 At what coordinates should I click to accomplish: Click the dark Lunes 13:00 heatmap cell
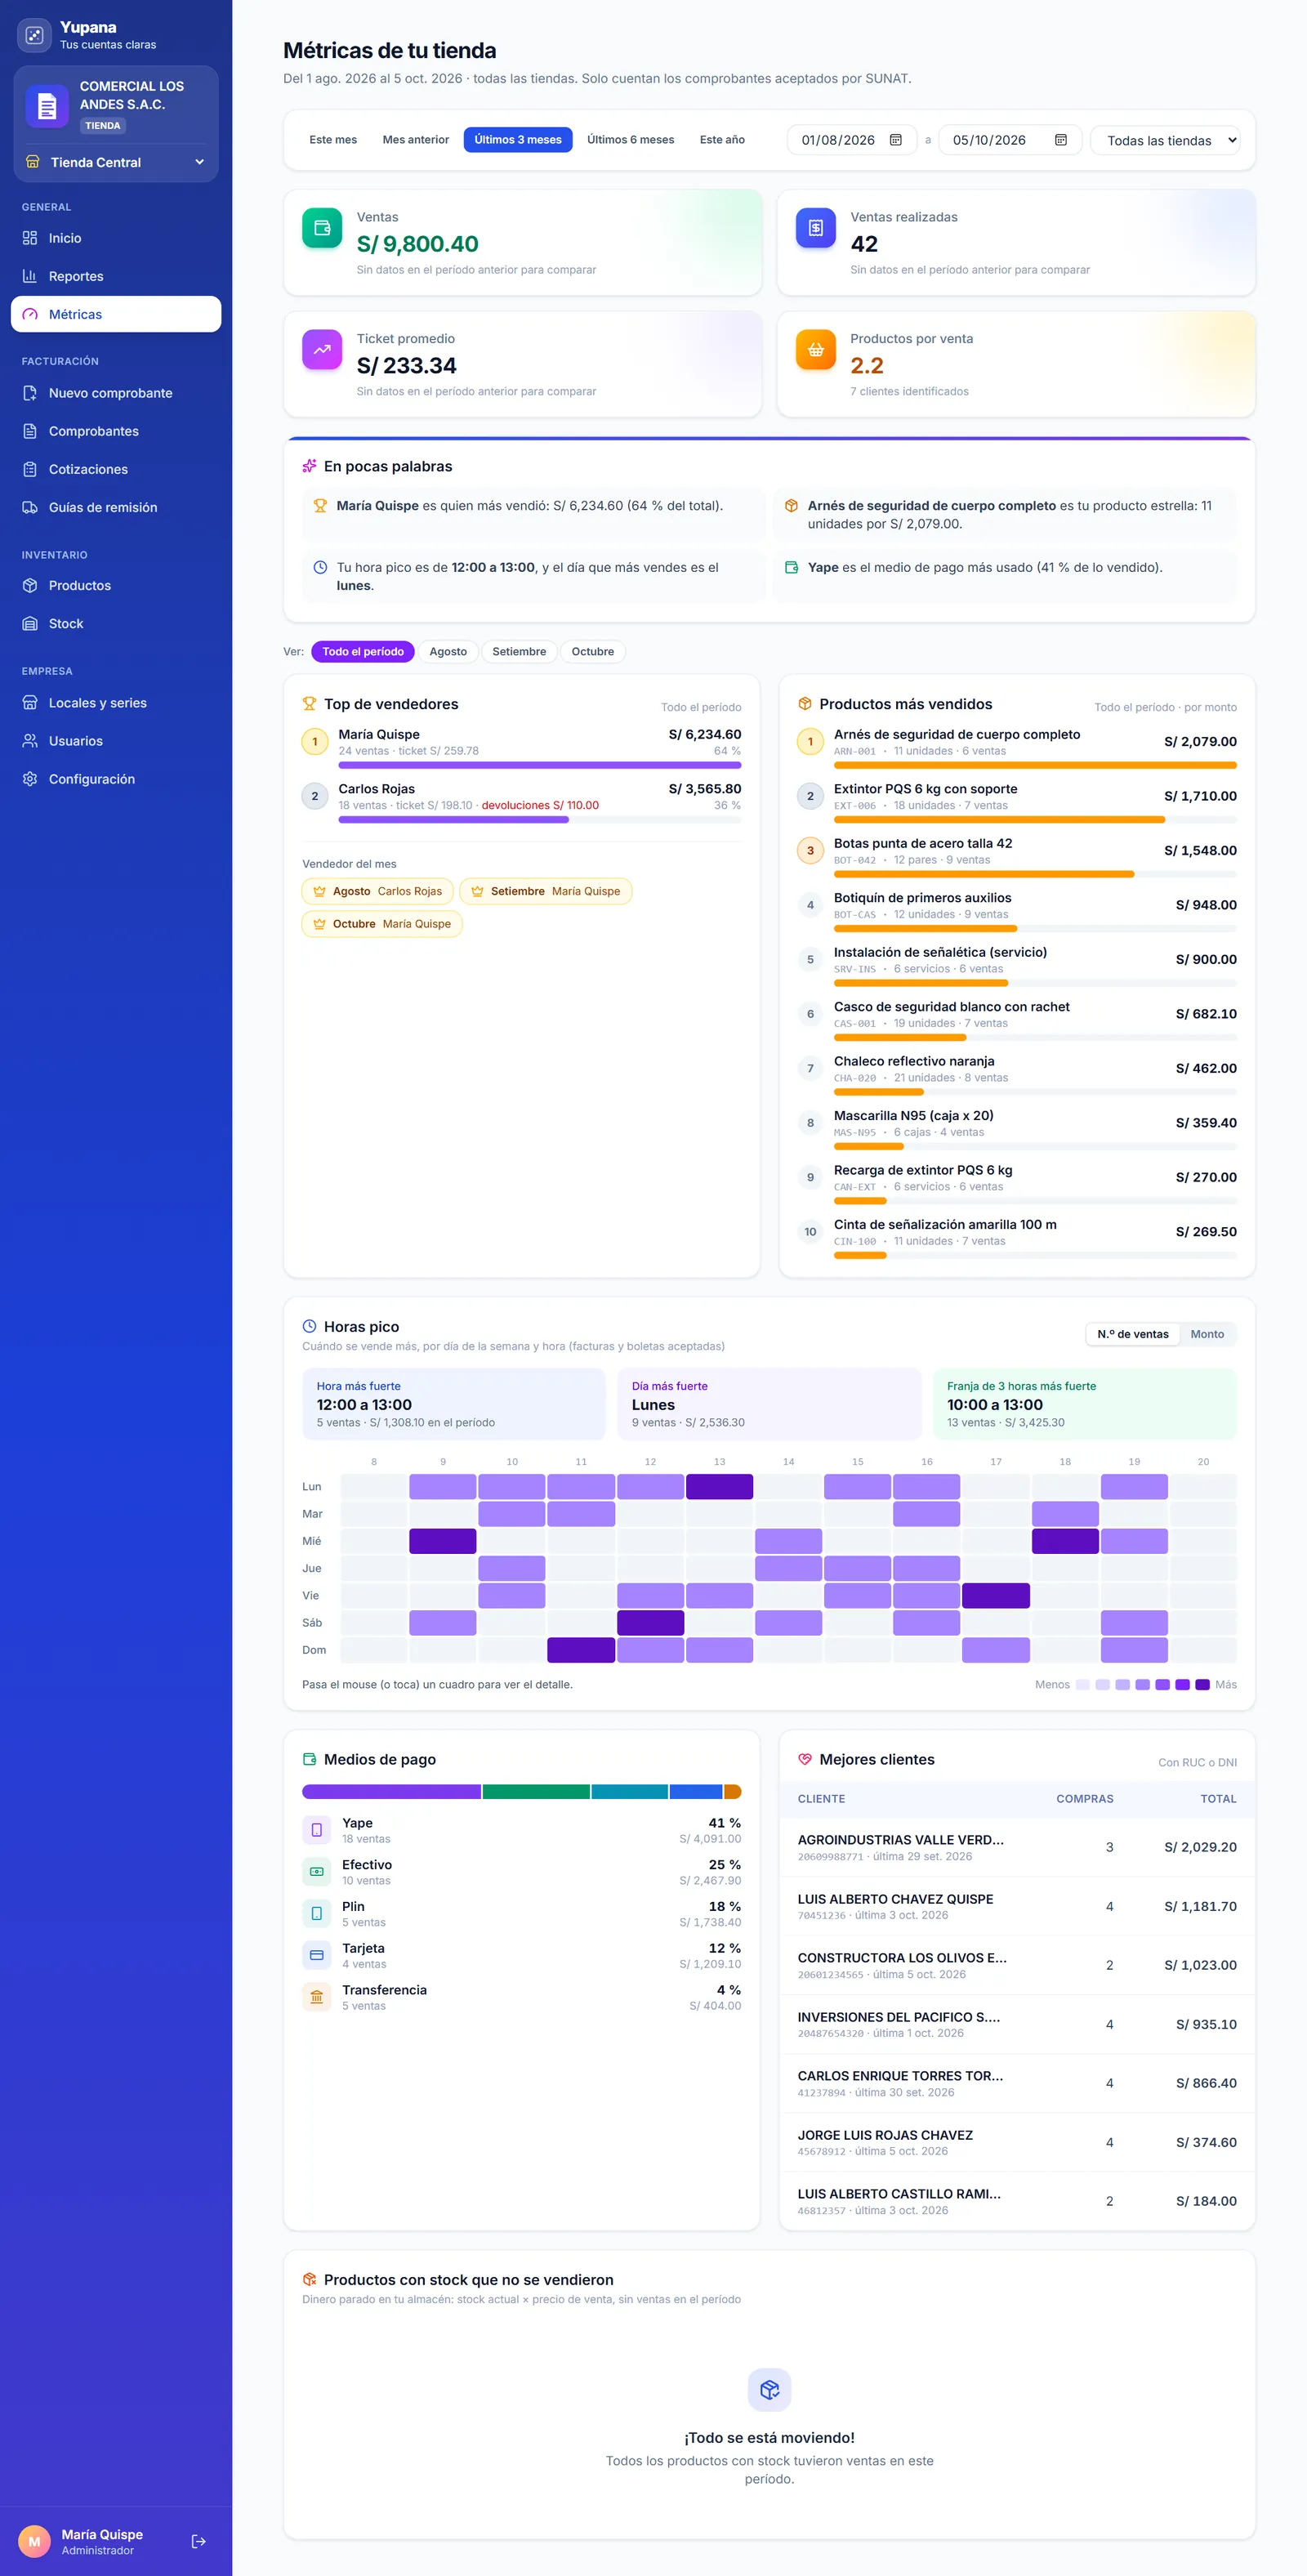click(x=719, y=1487)
